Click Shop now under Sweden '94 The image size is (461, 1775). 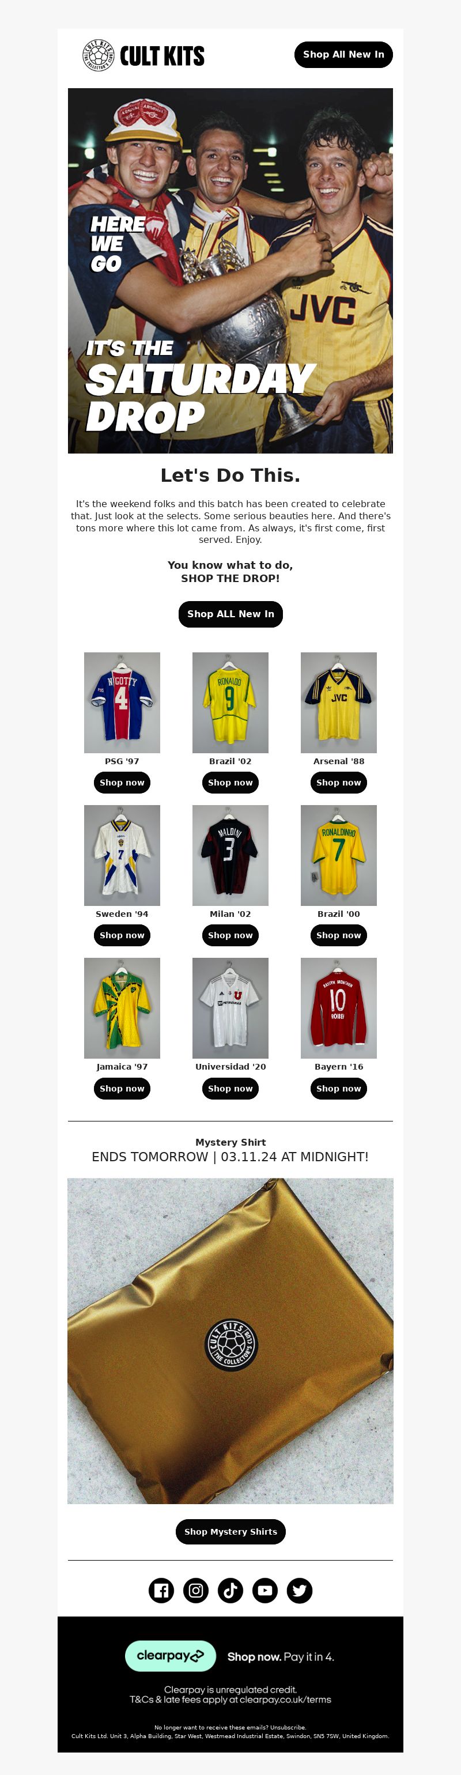click(122, 935)
